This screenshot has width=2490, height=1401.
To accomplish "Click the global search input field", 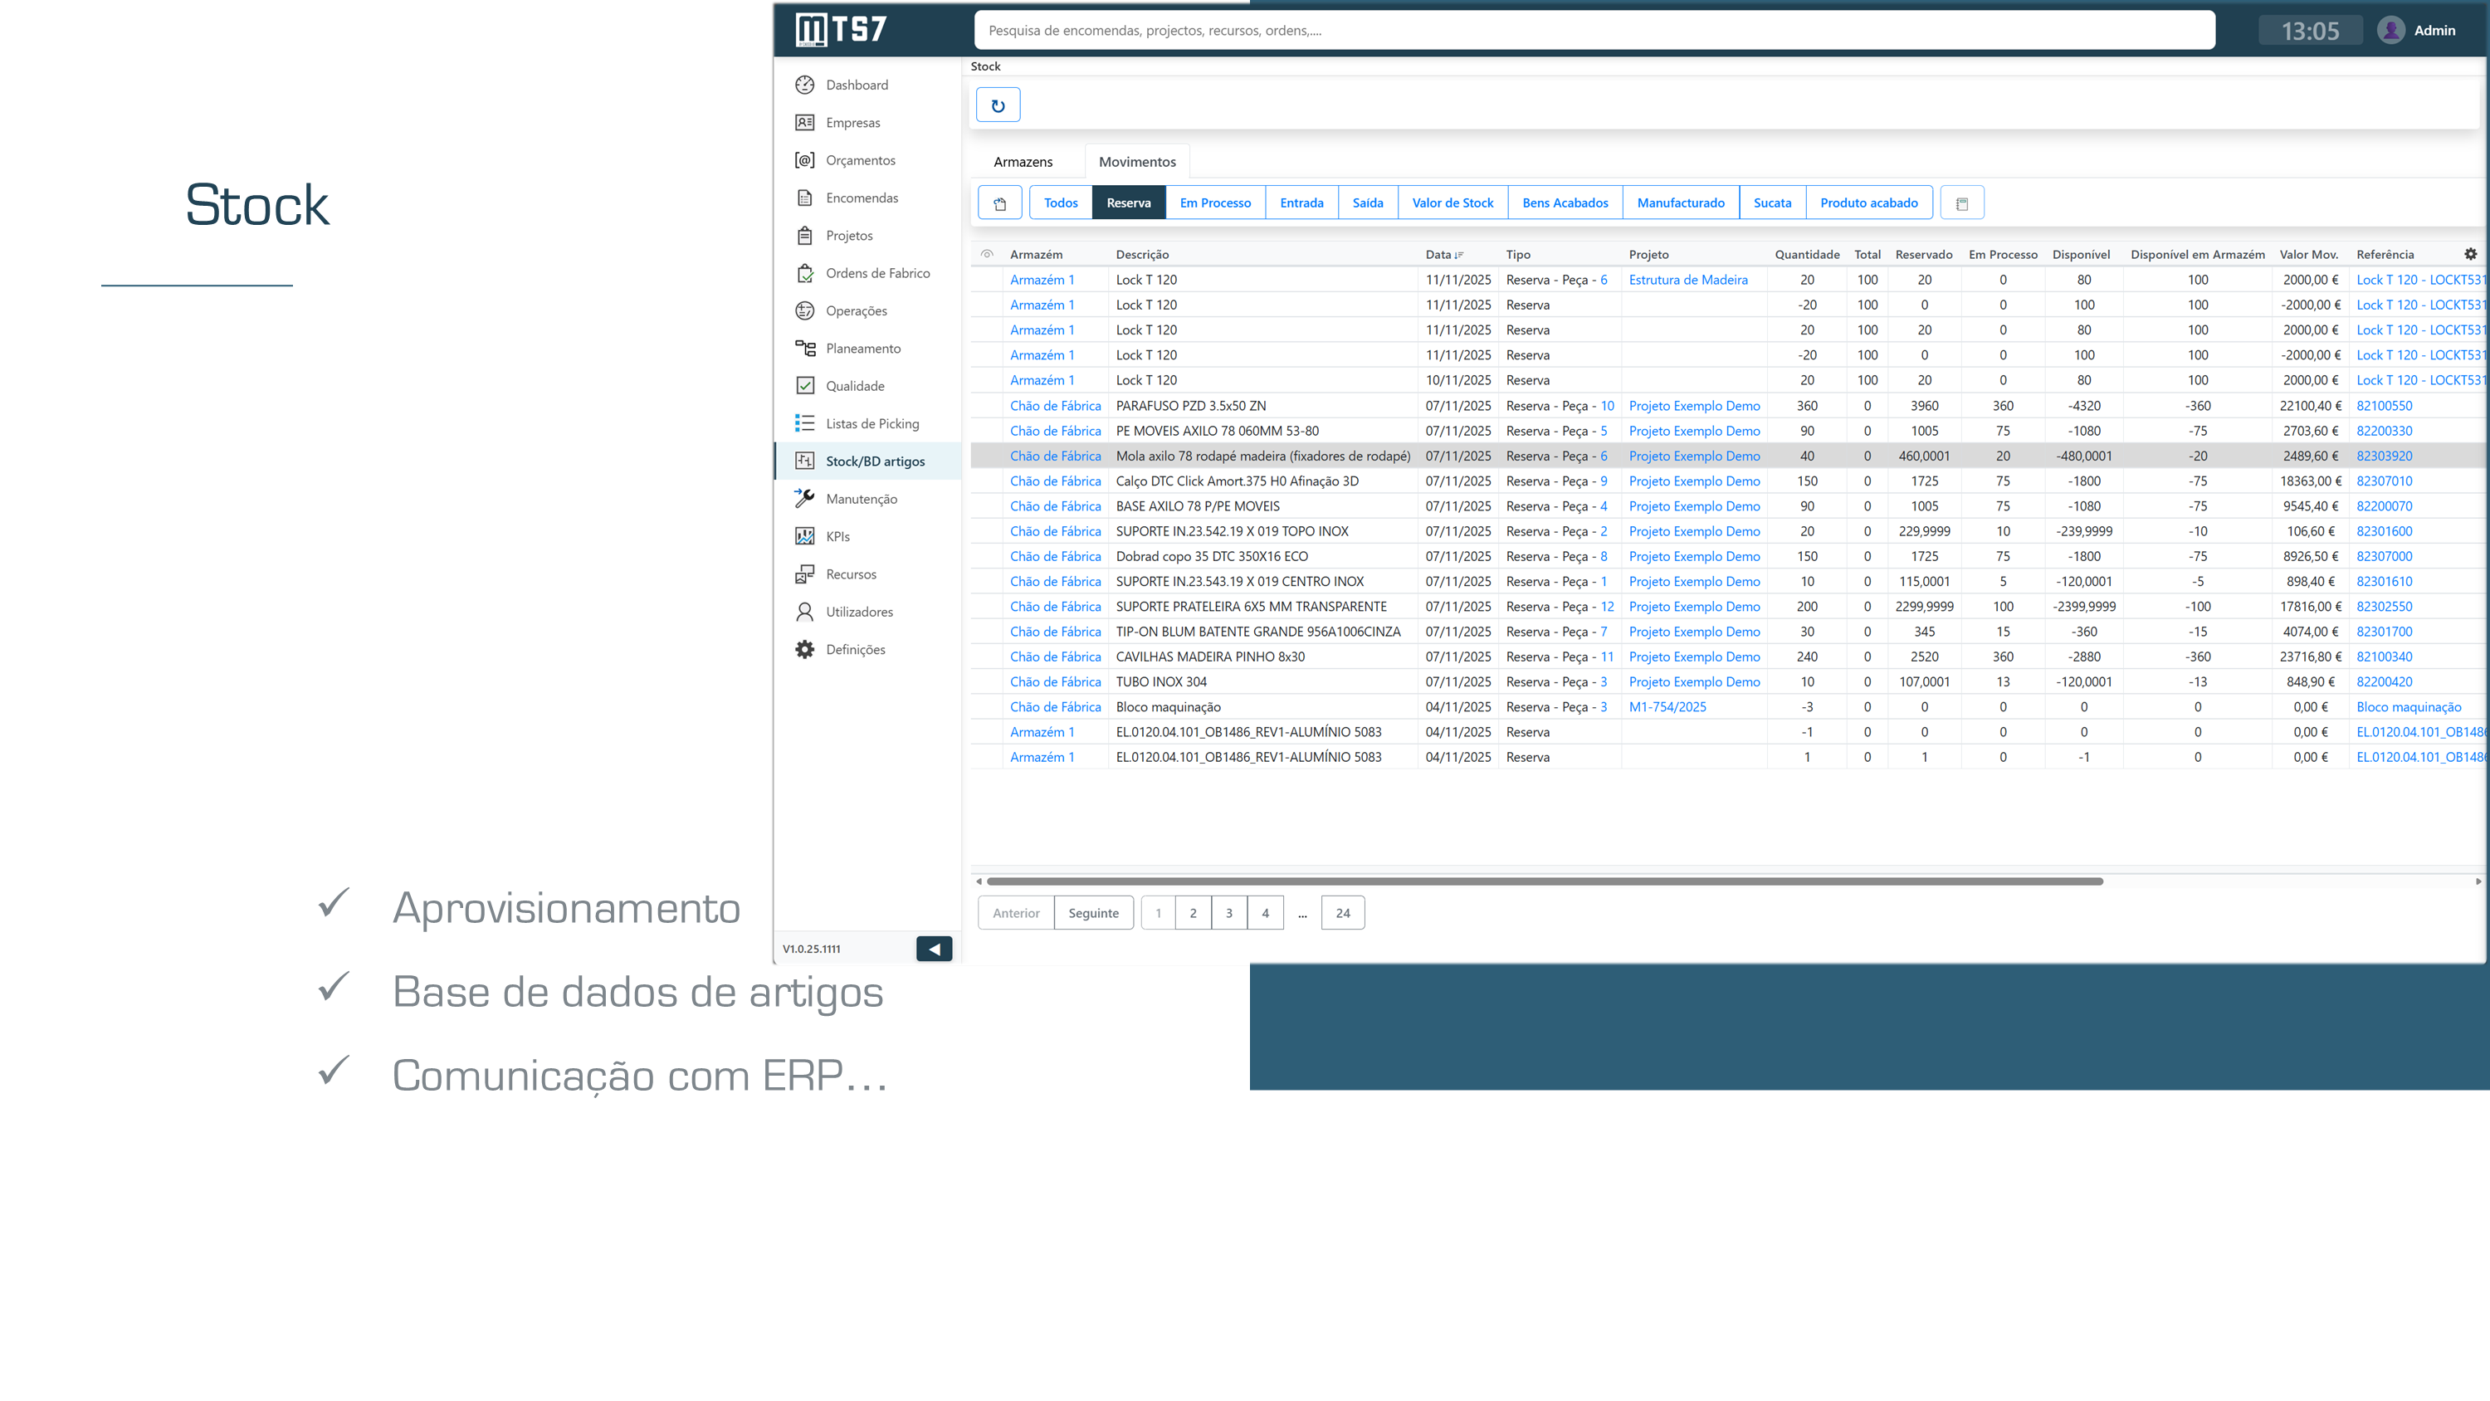I will pos(1594,31).
